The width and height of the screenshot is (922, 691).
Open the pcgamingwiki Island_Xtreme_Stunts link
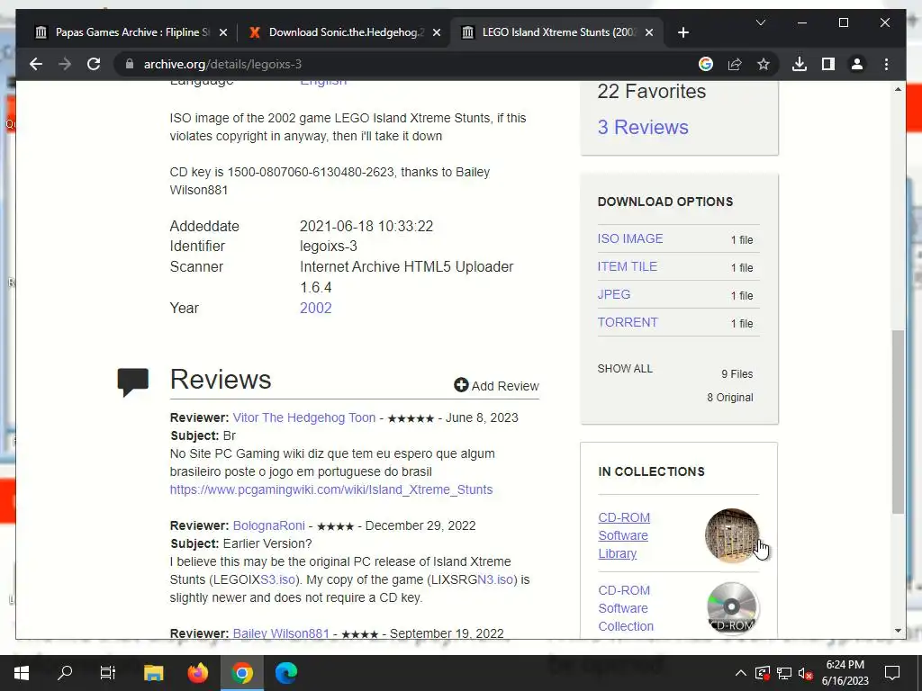(331, 489)
